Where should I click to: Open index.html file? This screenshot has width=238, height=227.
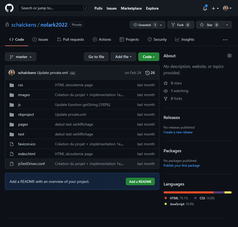pos(27,154)
